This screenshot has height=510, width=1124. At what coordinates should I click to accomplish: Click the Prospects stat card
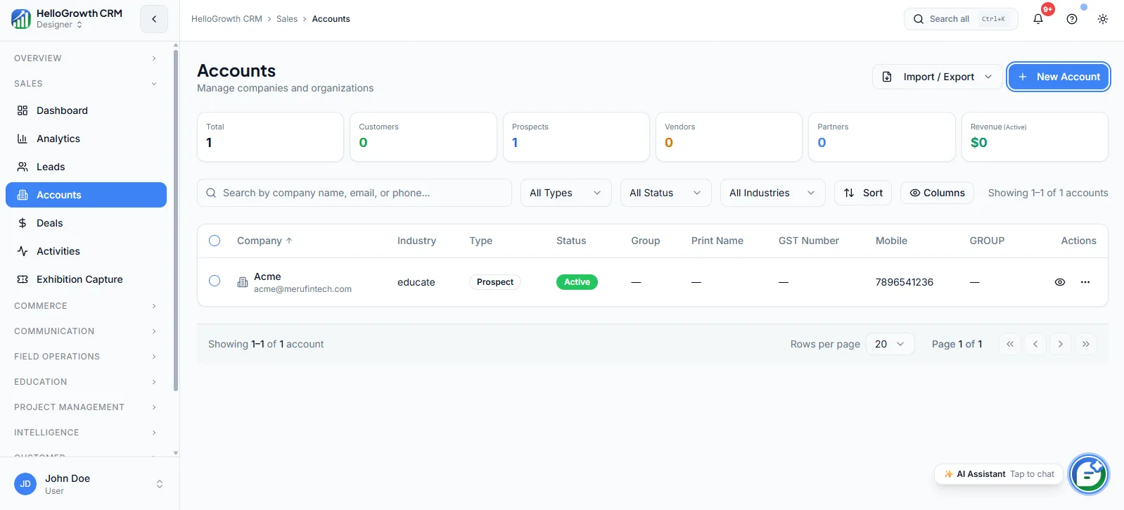click(x=576, y=137)
